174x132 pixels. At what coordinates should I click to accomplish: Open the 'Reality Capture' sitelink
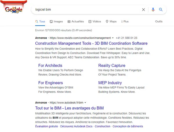click(x=112, y=65)
